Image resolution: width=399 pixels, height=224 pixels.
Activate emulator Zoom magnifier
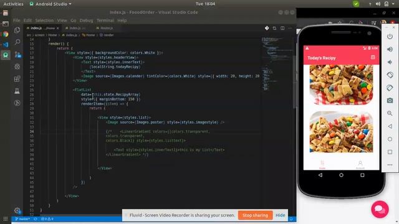[390, 113]
